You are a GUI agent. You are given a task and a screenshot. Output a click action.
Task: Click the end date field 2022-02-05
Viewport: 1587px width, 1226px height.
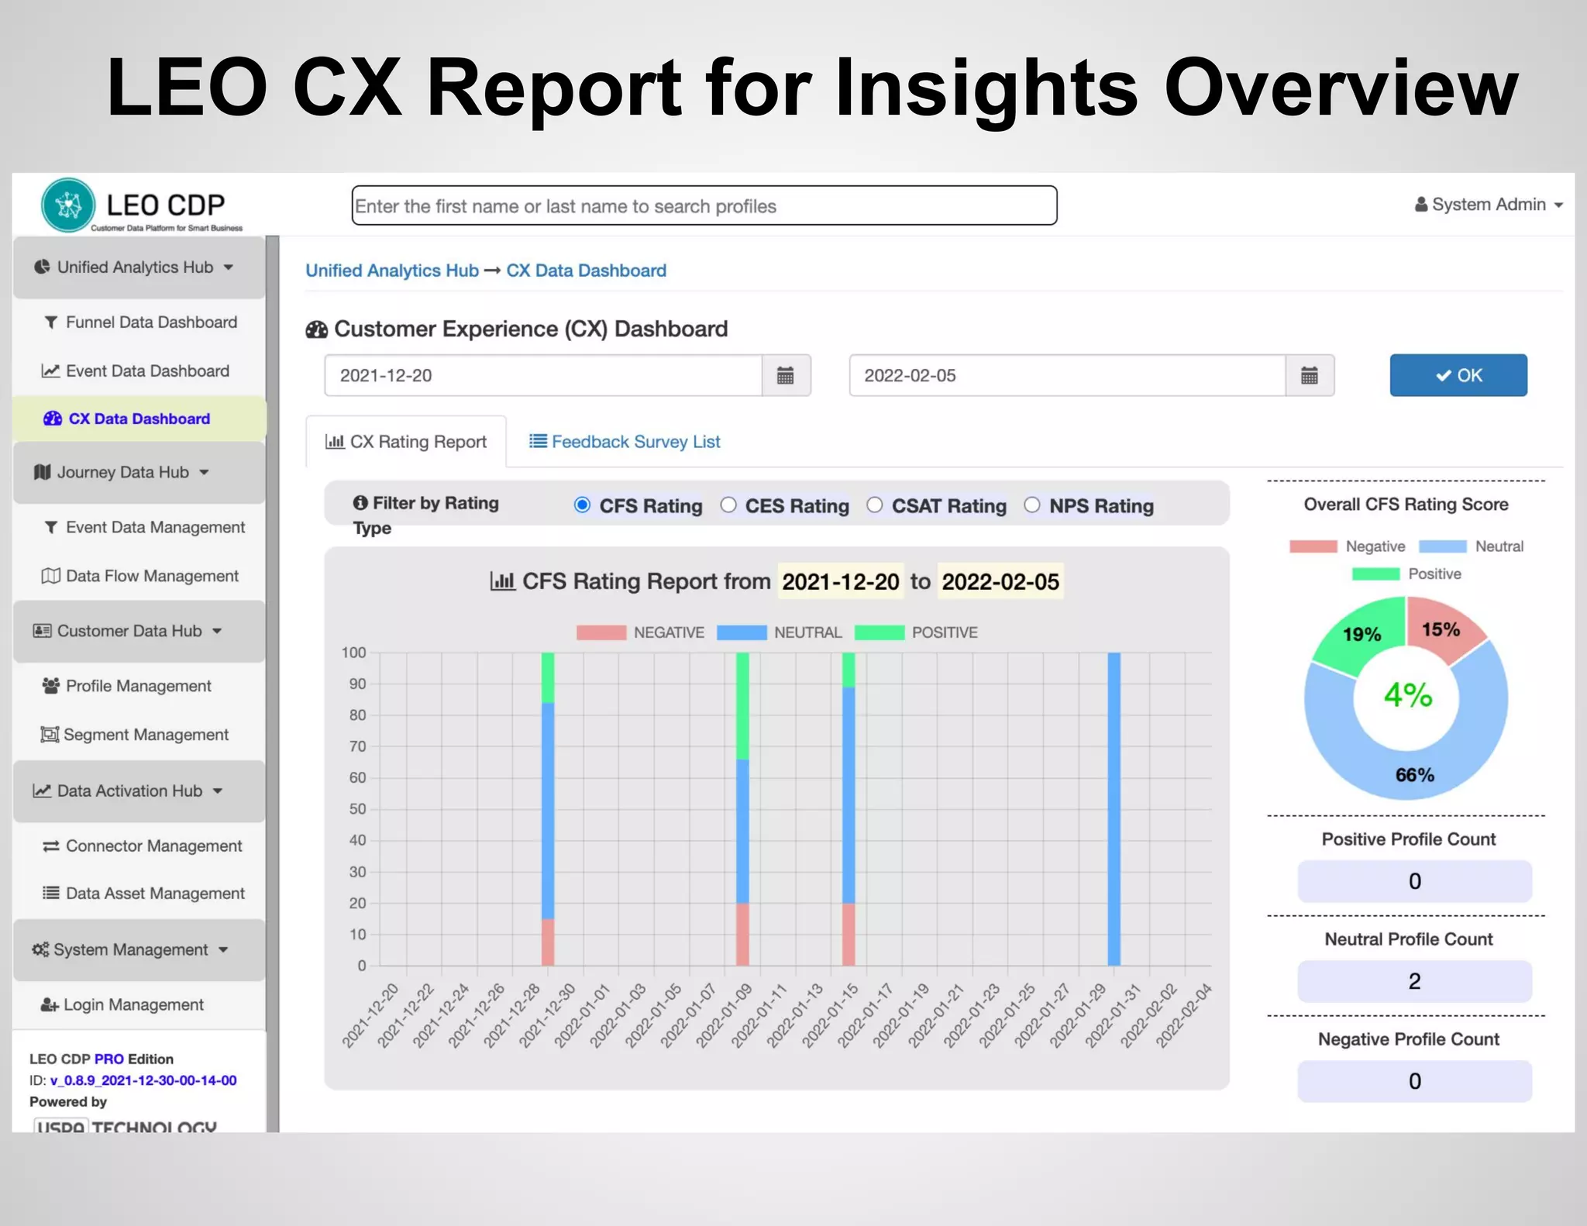pos(1068,376)
